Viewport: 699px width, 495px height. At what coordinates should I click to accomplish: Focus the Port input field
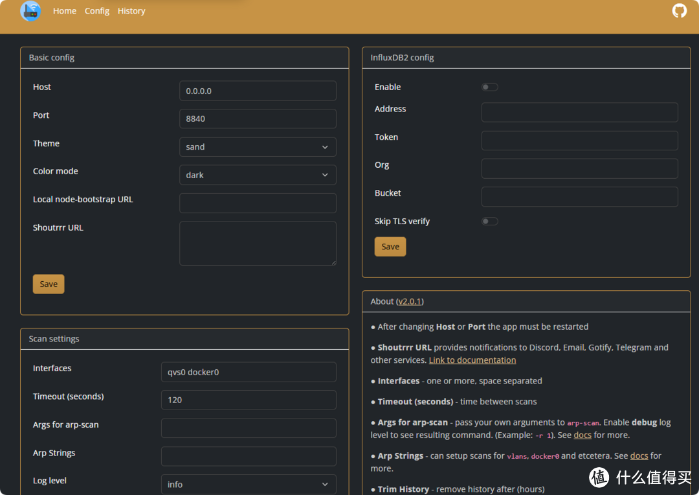[x=258, y=119]
